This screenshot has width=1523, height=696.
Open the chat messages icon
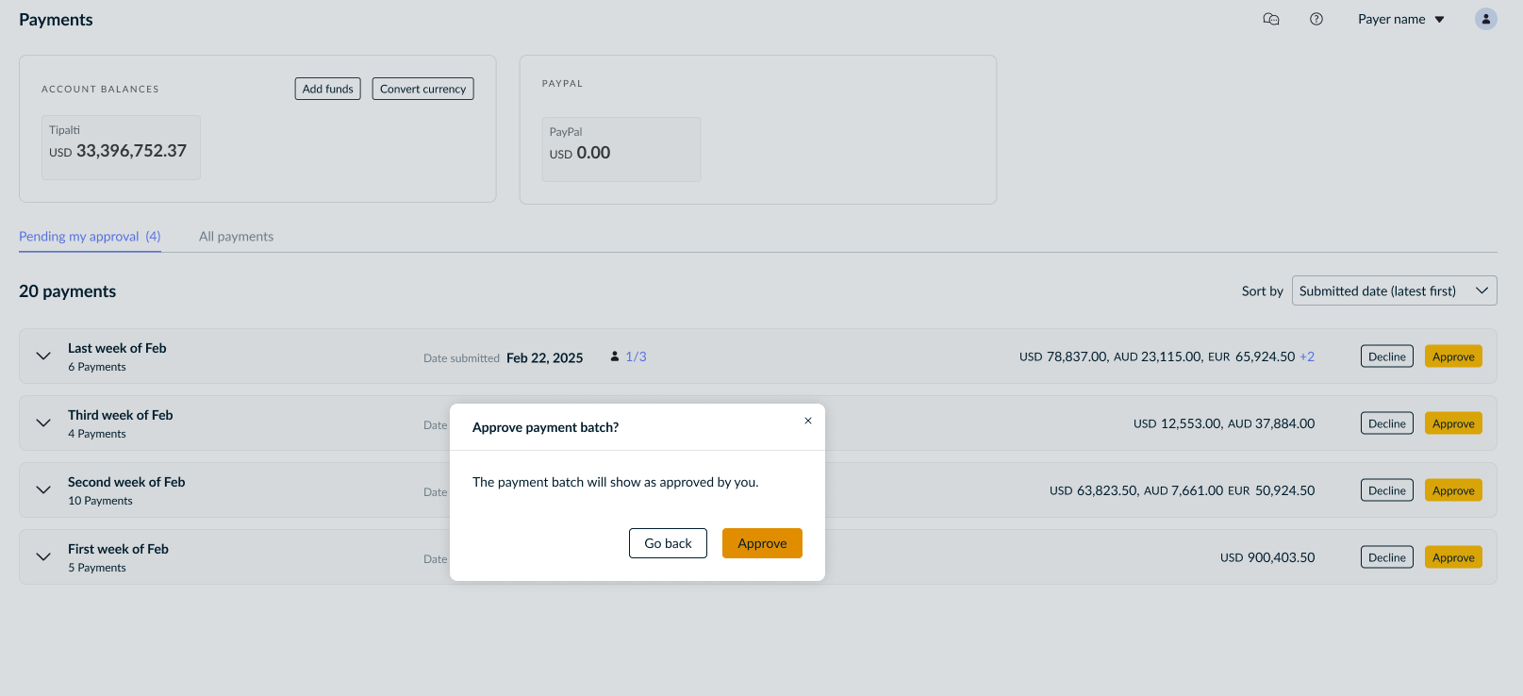[x=1271, y=19]
